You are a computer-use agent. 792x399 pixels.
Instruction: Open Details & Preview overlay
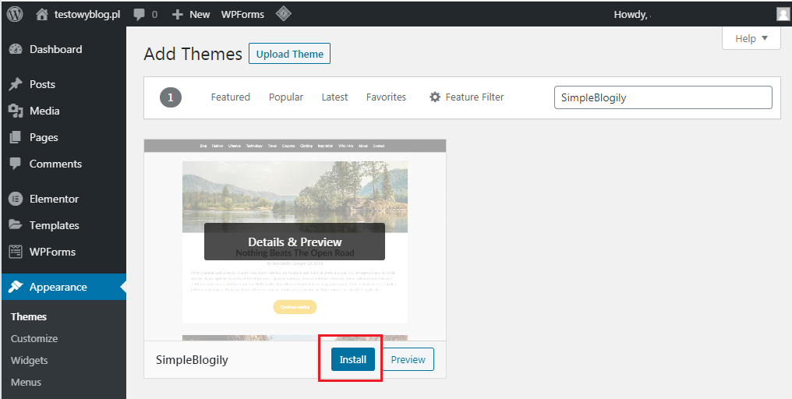(x=295, y=242)
